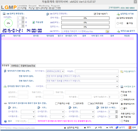Image resolution: width=138 pixels, height=131 pixels.
Task: Click the 시작 section edit icon
Action: tap(39, 108)
